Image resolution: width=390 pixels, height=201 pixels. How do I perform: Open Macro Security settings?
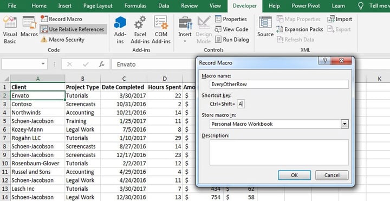(63, 40)
